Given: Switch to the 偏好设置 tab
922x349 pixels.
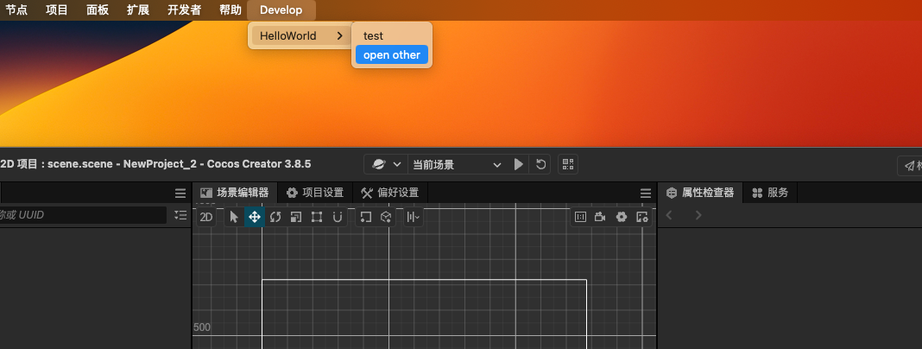Looking at the screenshot, I should click(x=390, y=193).
